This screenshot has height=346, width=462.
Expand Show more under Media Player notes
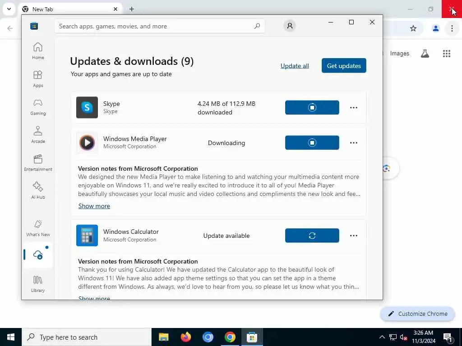pyautogui.click(x=94, y=206)
